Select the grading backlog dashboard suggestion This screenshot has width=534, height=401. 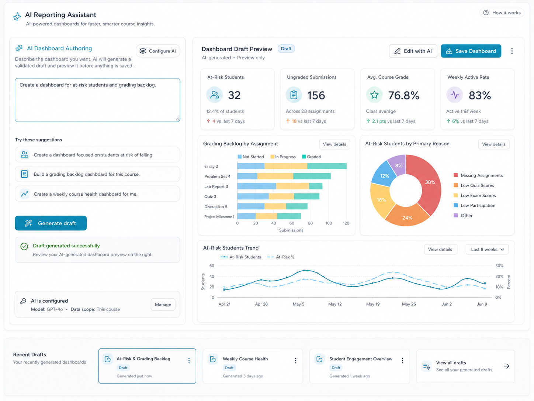tap(97, 174)
